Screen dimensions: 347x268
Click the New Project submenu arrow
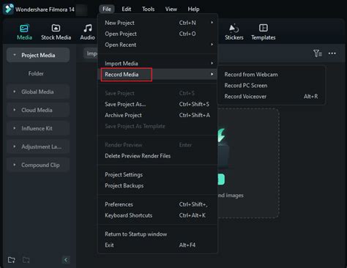(x=212, y=23)
